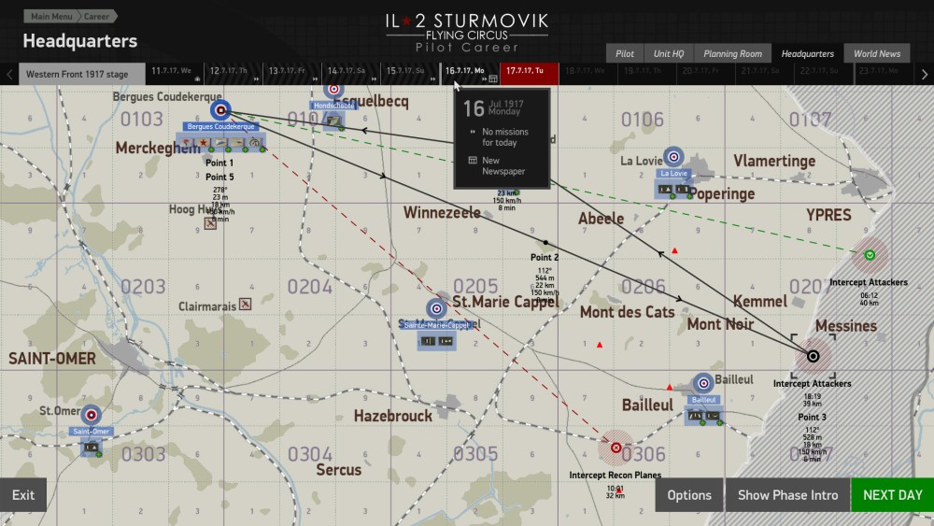Click the Exit button
The image size is (934, 526).
tap(23, 495)
